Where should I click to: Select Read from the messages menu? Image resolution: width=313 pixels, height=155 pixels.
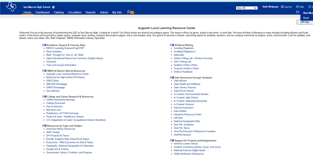click(x=306, y=18)
